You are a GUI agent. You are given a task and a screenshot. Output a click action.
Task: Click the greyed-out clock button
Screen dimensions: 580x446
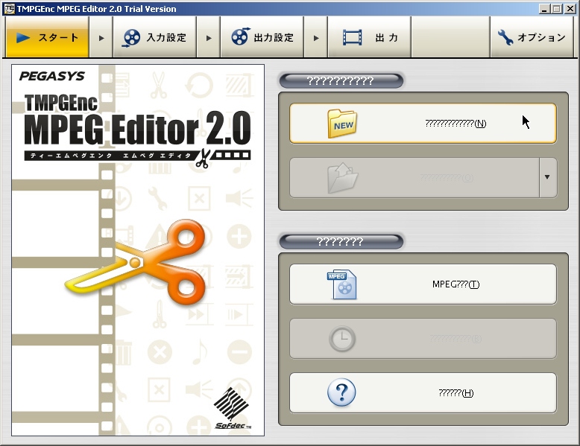click(x=423, y=339)
